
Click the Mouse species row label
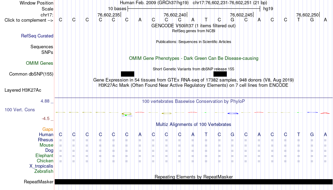[46, 145]
